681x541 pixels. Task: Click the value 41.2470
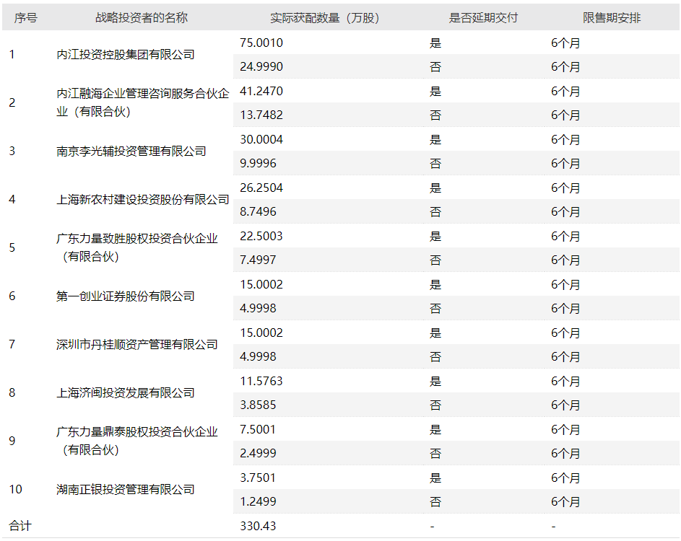tap(261, 91)
